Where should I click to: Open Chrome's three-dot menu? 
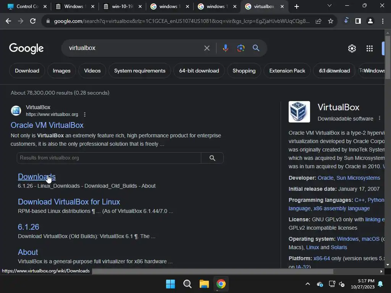[383, 21]
